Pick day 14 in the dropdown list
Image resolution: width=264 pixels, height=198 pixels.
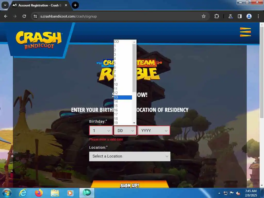click(x=123, y=102)
